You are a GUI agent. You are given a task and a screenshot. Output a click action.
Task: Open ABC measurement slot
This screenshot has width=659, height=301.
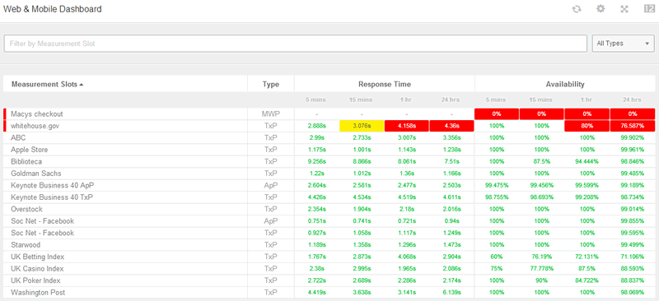[x=18, y=137]
